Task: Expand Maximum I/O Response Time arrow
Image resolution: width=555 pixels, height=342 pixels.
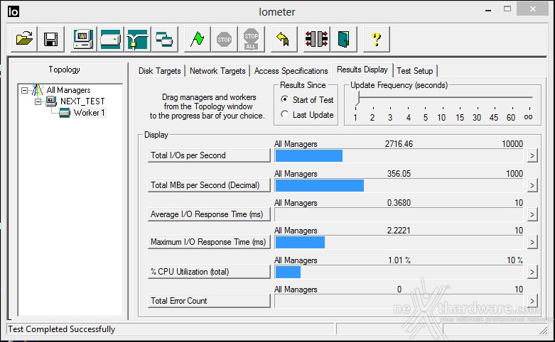Action: pyautogui.click(x=532, y=242)
